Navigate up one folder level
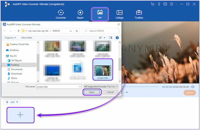The image size is (200, 130). point(19,31)
